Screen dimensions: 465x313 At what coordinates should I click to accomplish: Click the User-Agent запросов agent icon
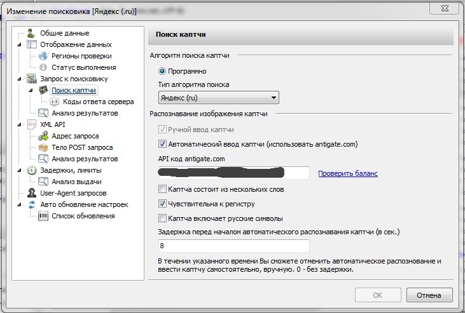click(31, 193)
